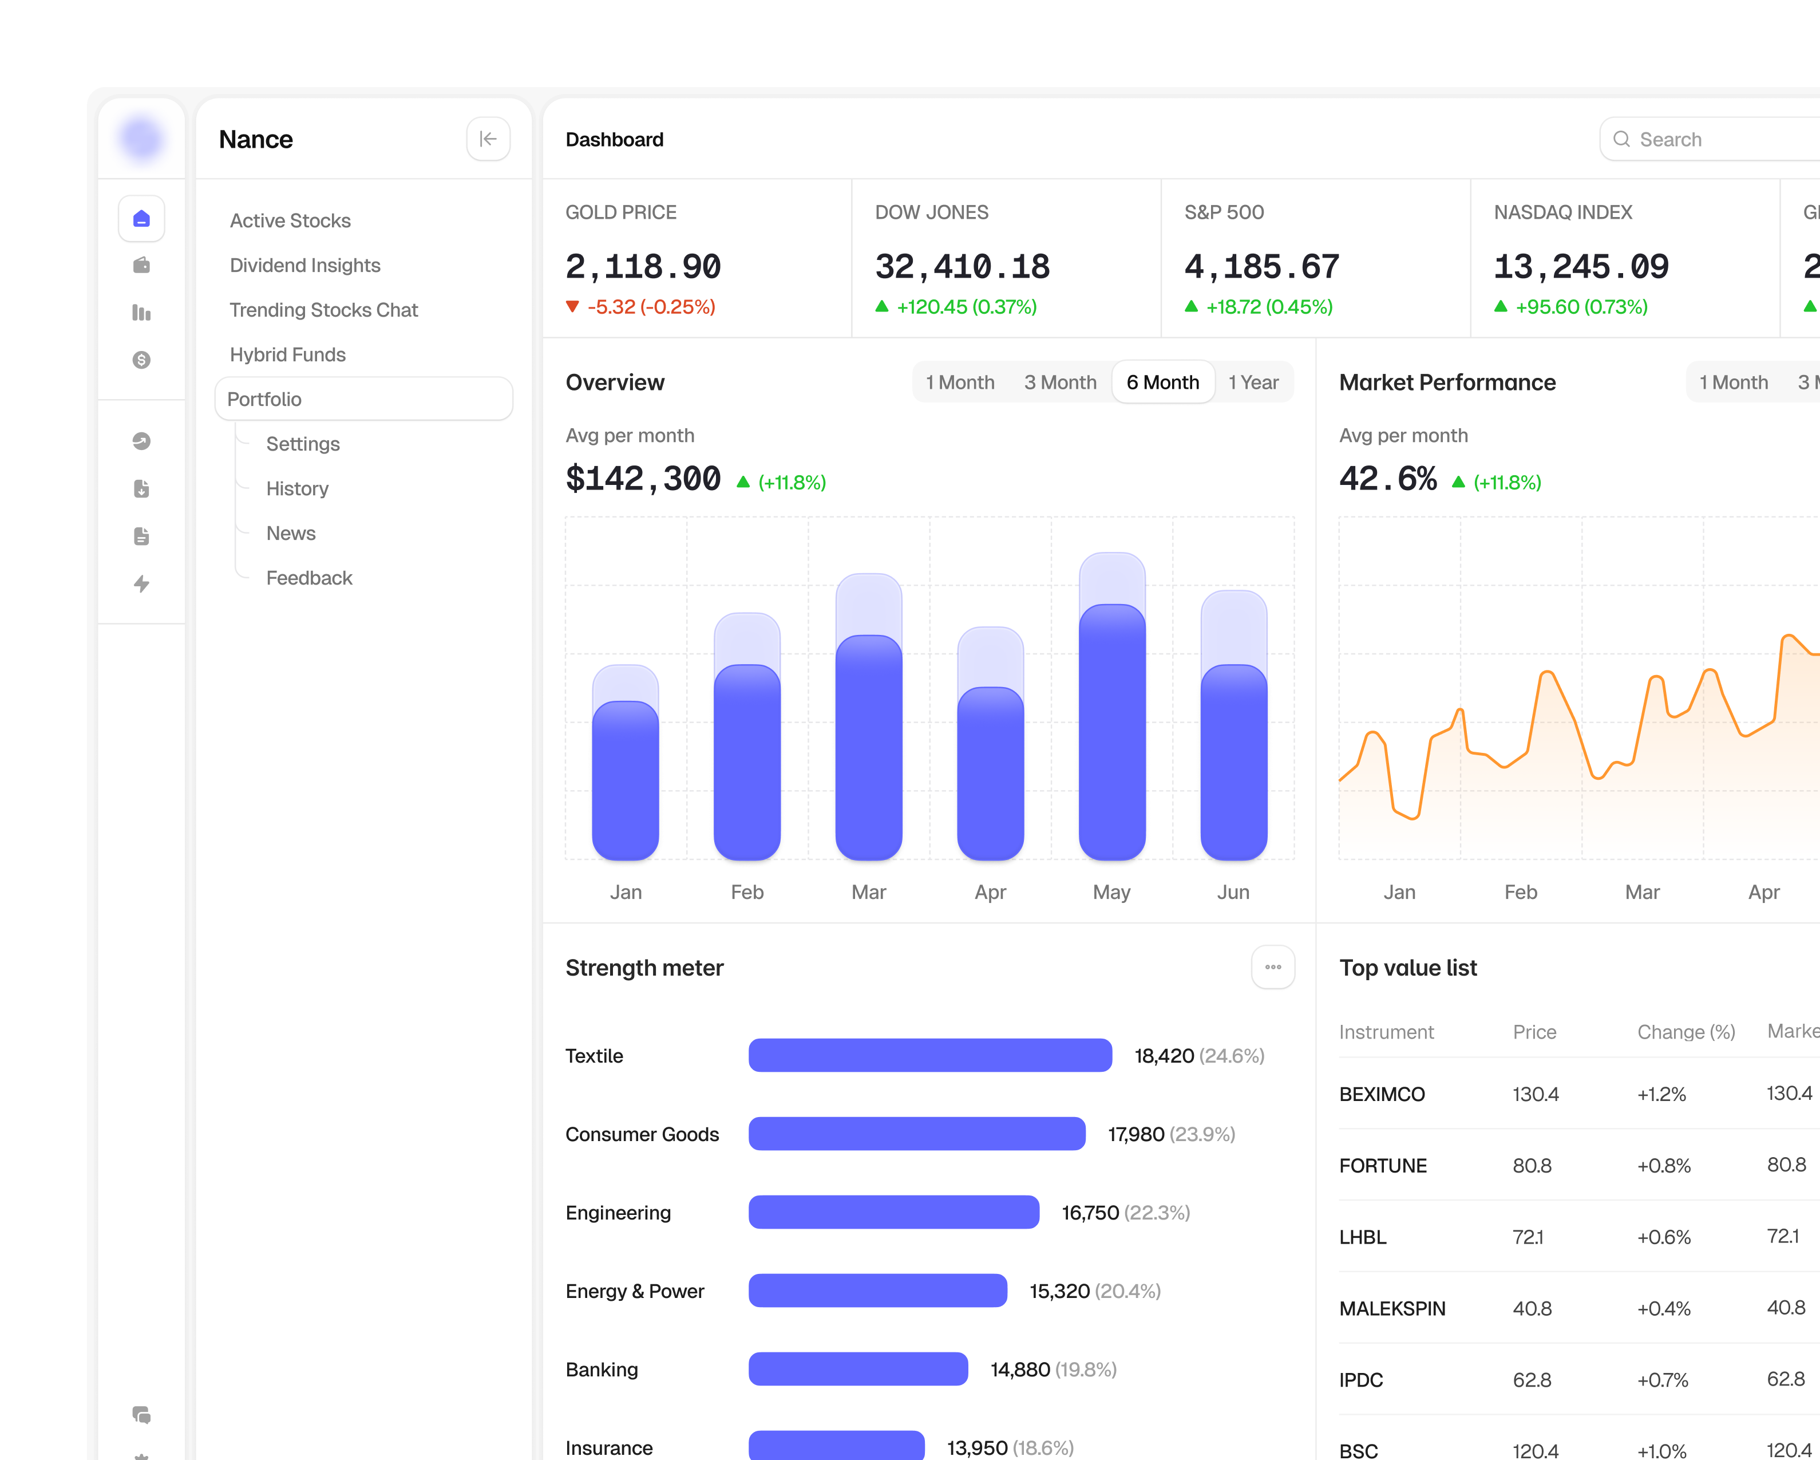Click the Textile strength bar
The image size is (1820, 1460).
930,1056
